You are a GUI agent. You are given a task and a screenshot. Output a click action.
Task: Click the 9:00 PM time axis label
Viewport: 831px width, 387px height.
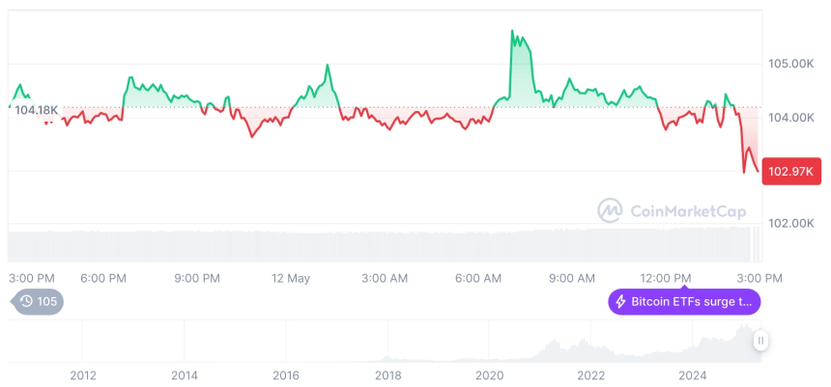(197, 278)
